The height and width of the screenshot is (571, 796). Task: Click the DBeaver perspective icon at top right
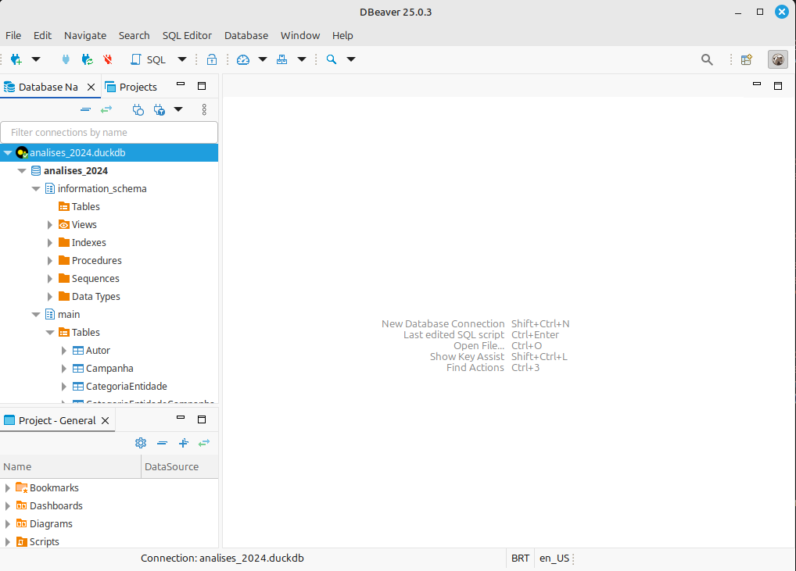[x=777, y=59]
